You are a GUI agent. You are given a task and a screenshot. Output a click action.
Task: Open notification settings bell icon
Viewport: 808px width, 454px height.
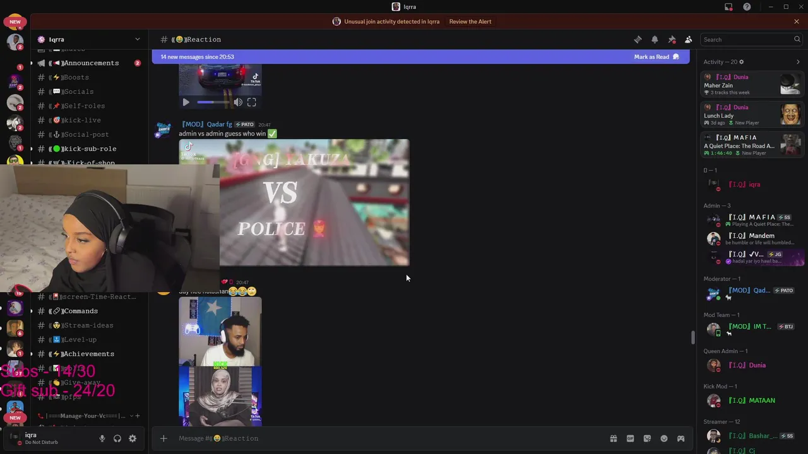pos(655,39)
